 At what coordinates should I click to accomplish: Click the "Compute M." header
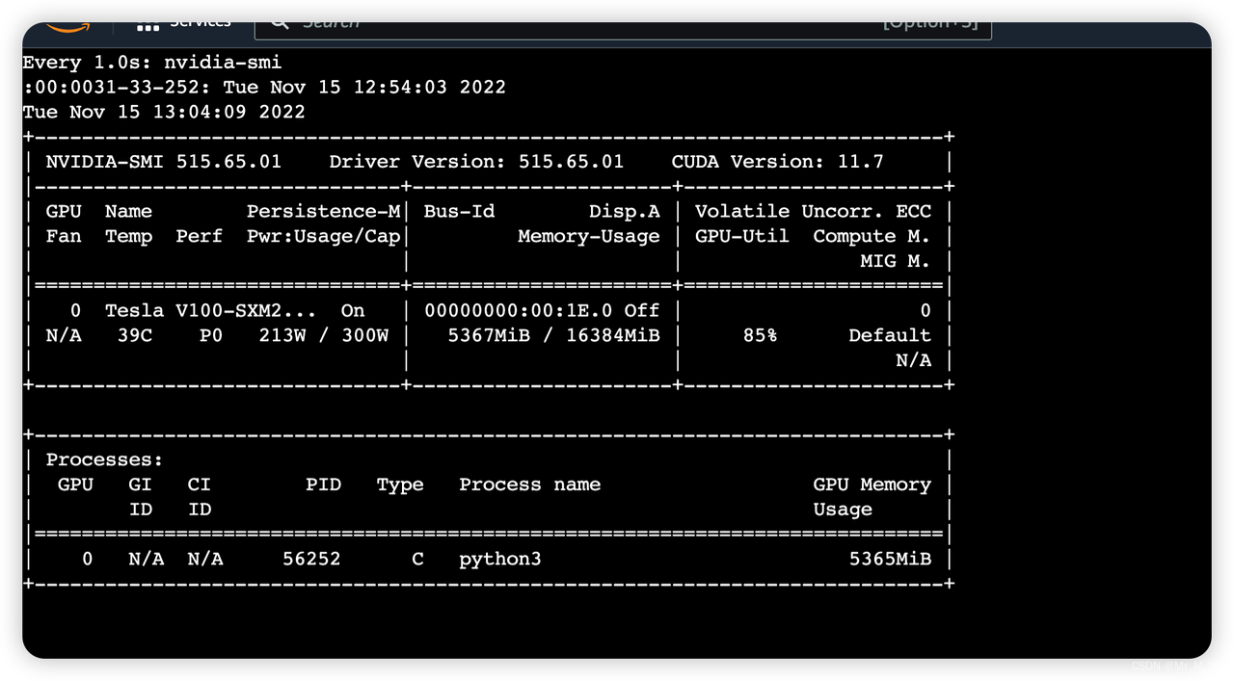[x=872, y=236]
